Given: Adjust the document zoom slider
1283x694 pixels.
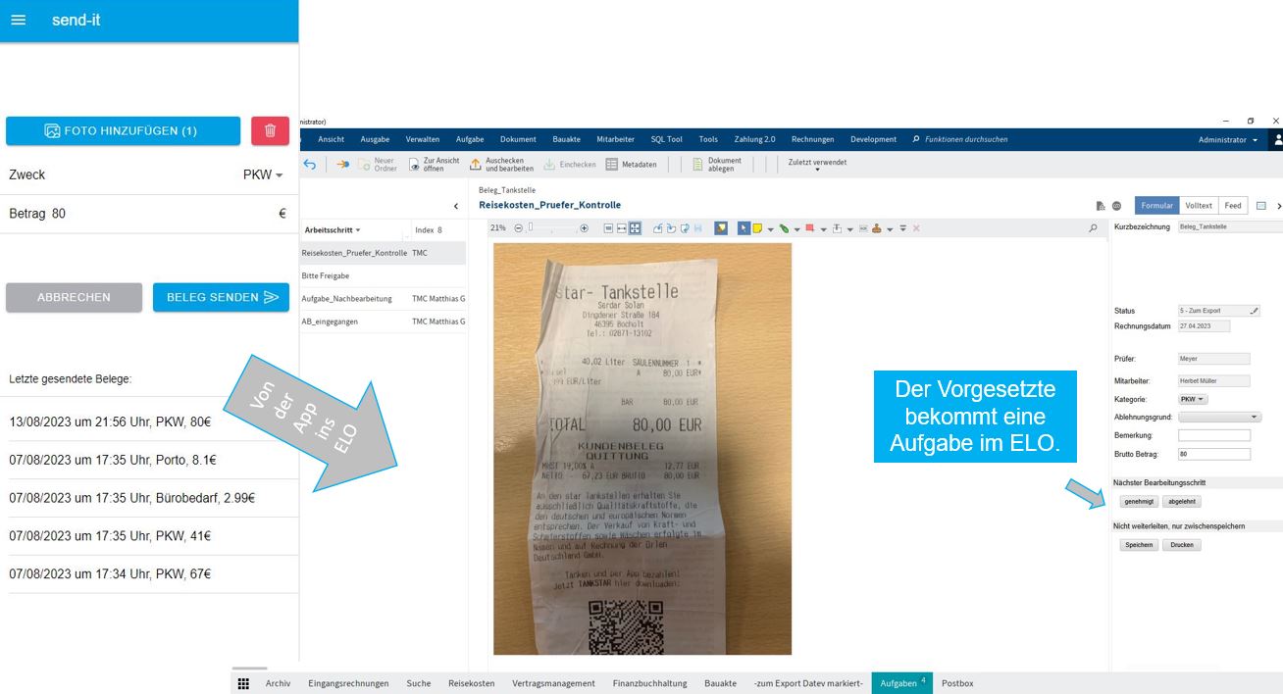Looking at the screenshot, I should point(552,228).
